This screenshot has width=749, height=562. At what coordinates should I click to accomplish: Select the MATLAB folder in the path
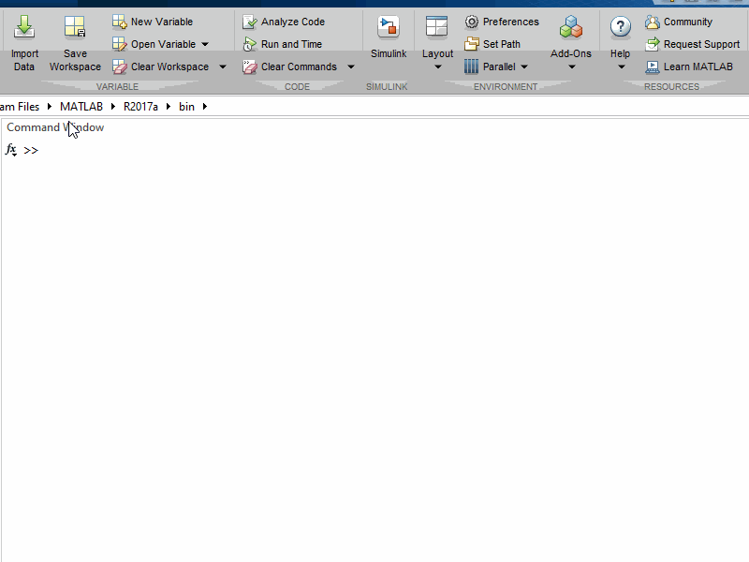[81, 107]
